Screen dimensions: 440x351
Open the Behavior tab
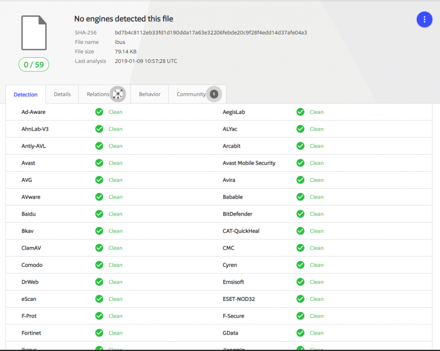[x=150, y=94]
